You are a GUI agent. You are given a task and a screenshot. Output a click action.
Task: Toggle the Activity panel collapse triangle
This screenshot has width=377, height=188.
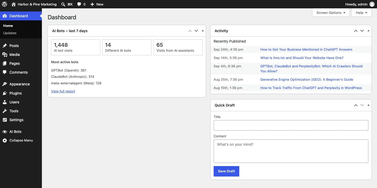(368, 31)
